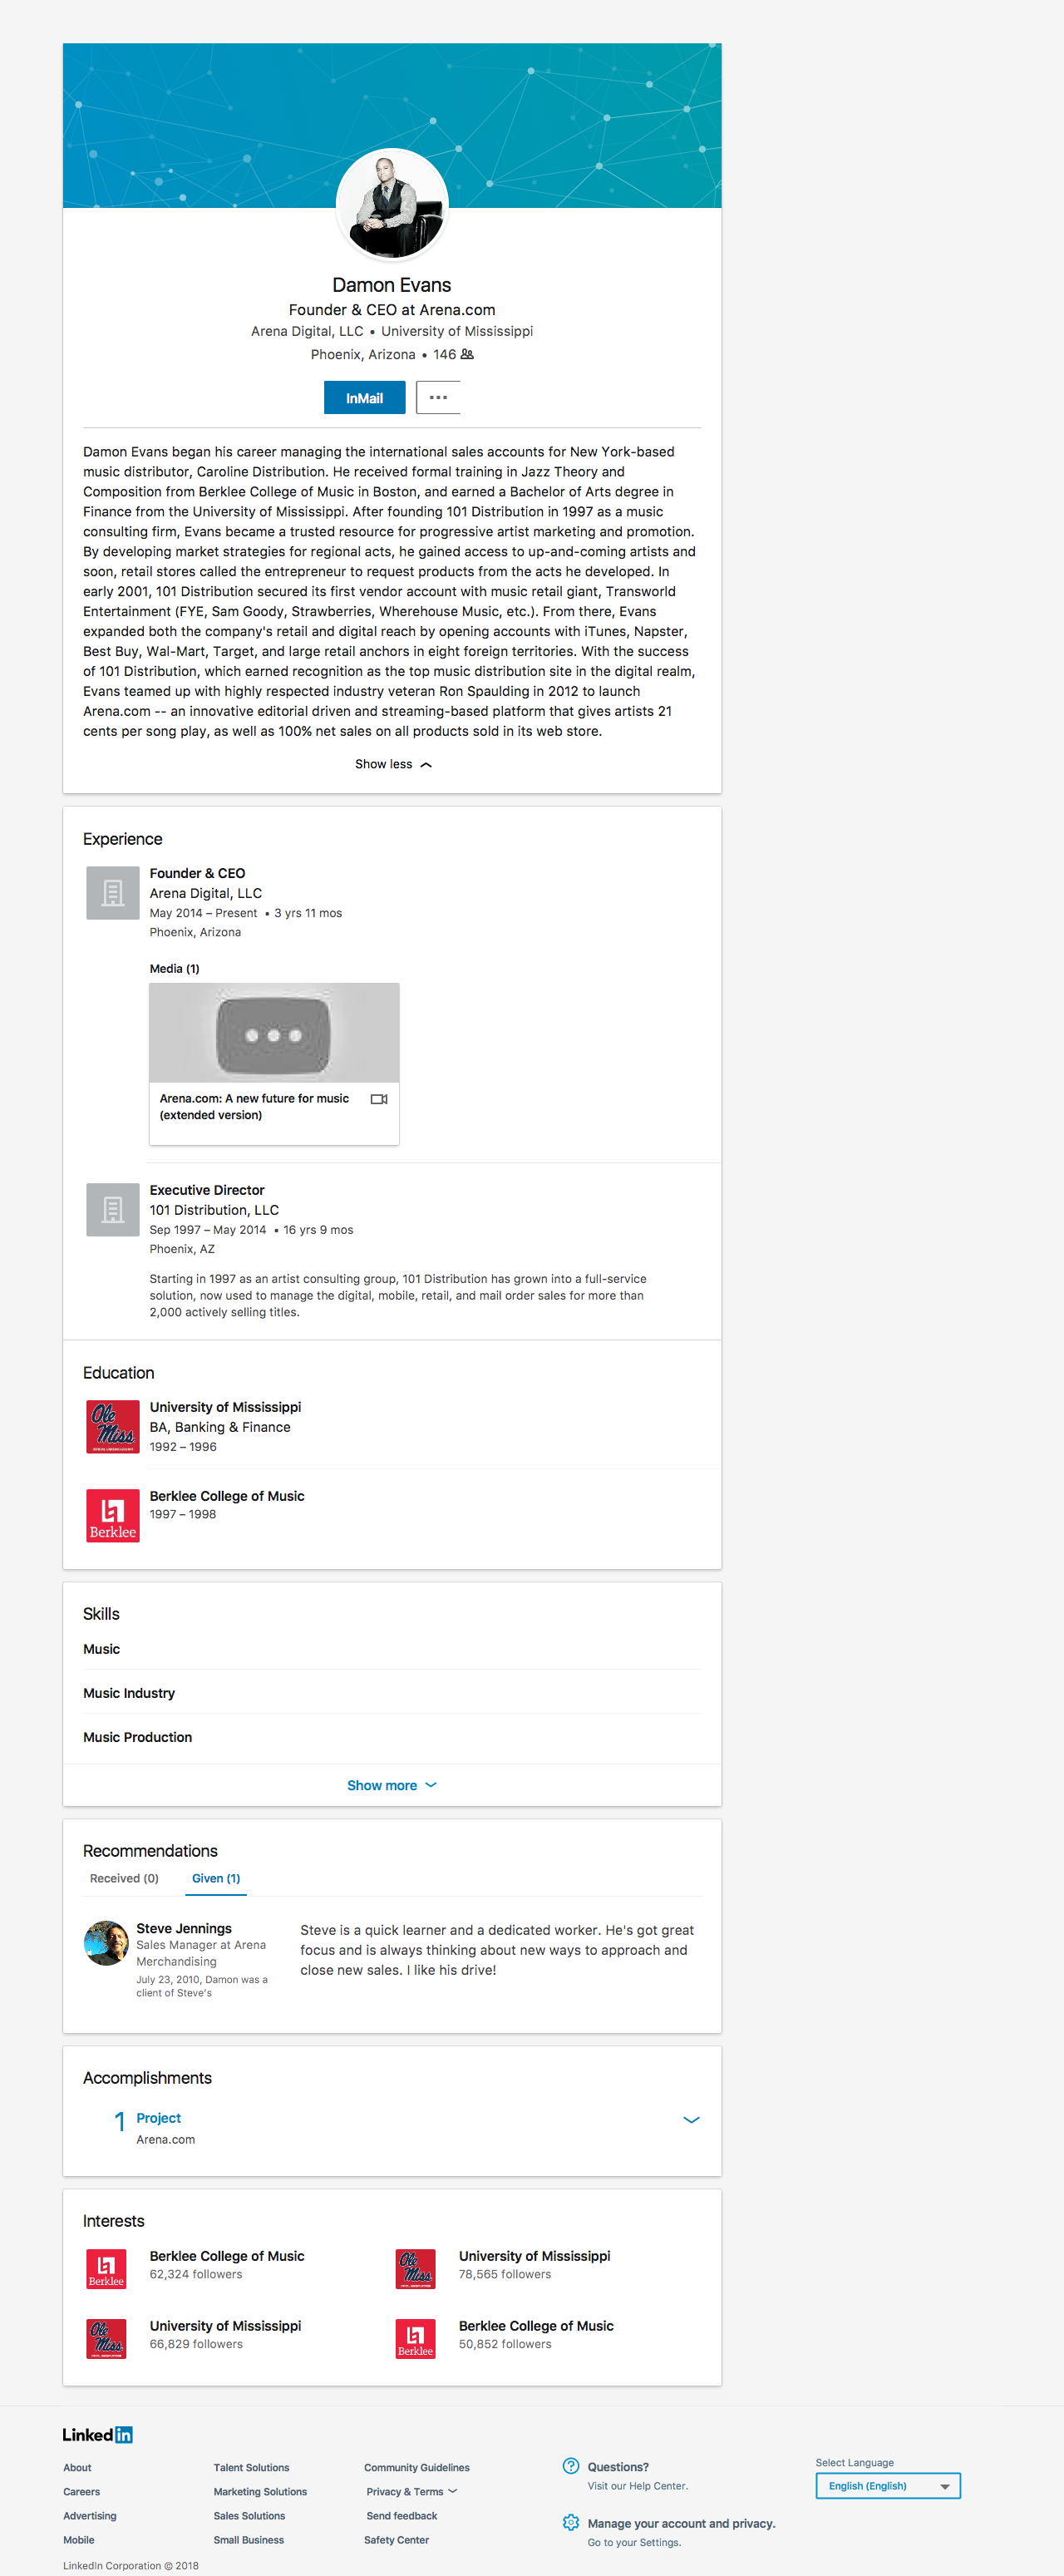Click the Help Center question mark icon
1064x2576 pixels.
coord(571,2466)
